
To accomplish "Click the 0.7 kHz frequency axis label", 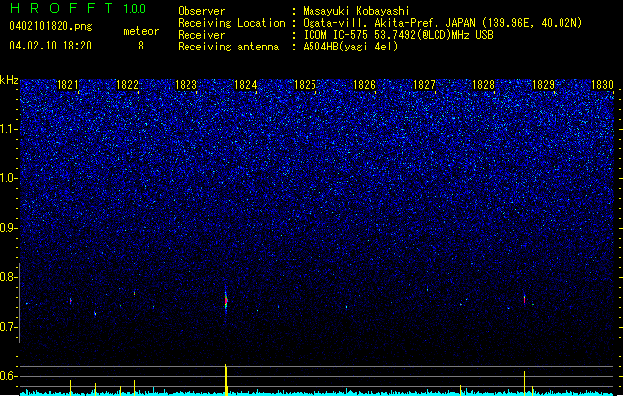I will [9, 327].
